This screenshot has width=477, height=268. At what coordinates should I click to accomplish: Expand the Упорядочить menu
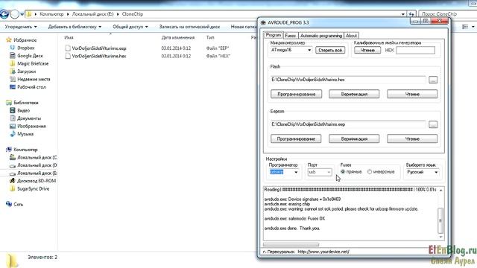21,27
